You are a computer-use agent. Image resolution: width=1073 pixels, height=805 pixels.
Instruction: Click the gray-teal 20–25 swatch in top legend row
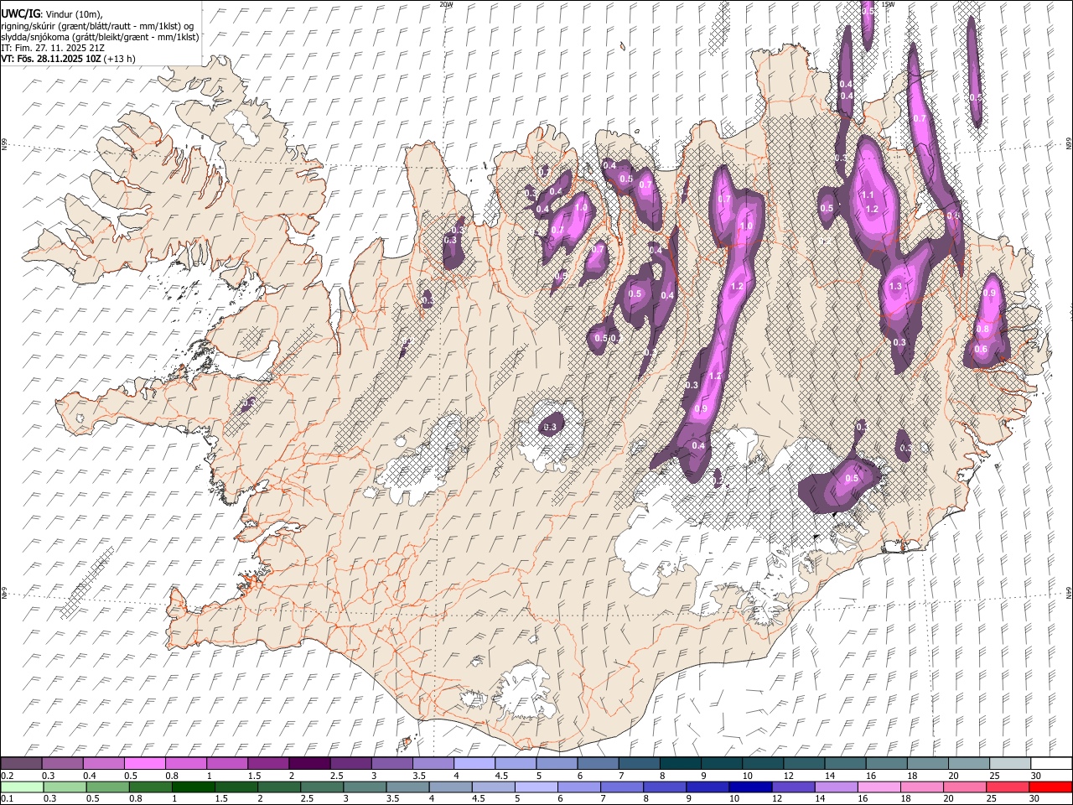coord(969,764)
